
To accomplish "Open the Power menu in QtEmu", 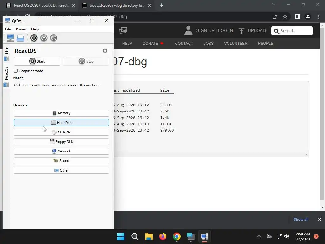I will pyautogui.click(x=21, y=29).
